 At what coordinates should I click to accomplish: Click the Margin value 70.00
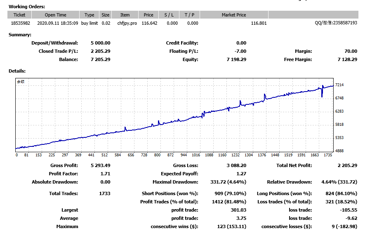pos(351,51)
